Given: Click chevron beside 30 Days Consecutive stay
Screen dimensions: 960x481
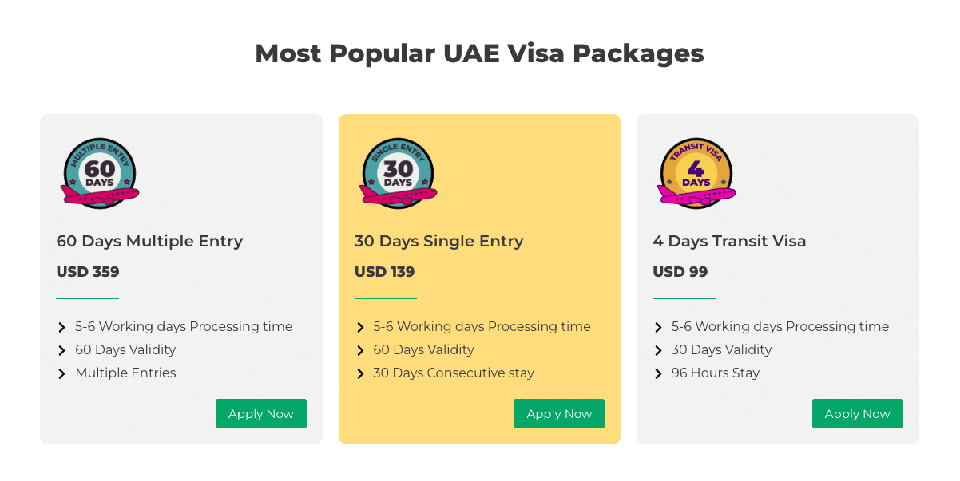Looking at the screenshot, I should (x=359, y=373).
